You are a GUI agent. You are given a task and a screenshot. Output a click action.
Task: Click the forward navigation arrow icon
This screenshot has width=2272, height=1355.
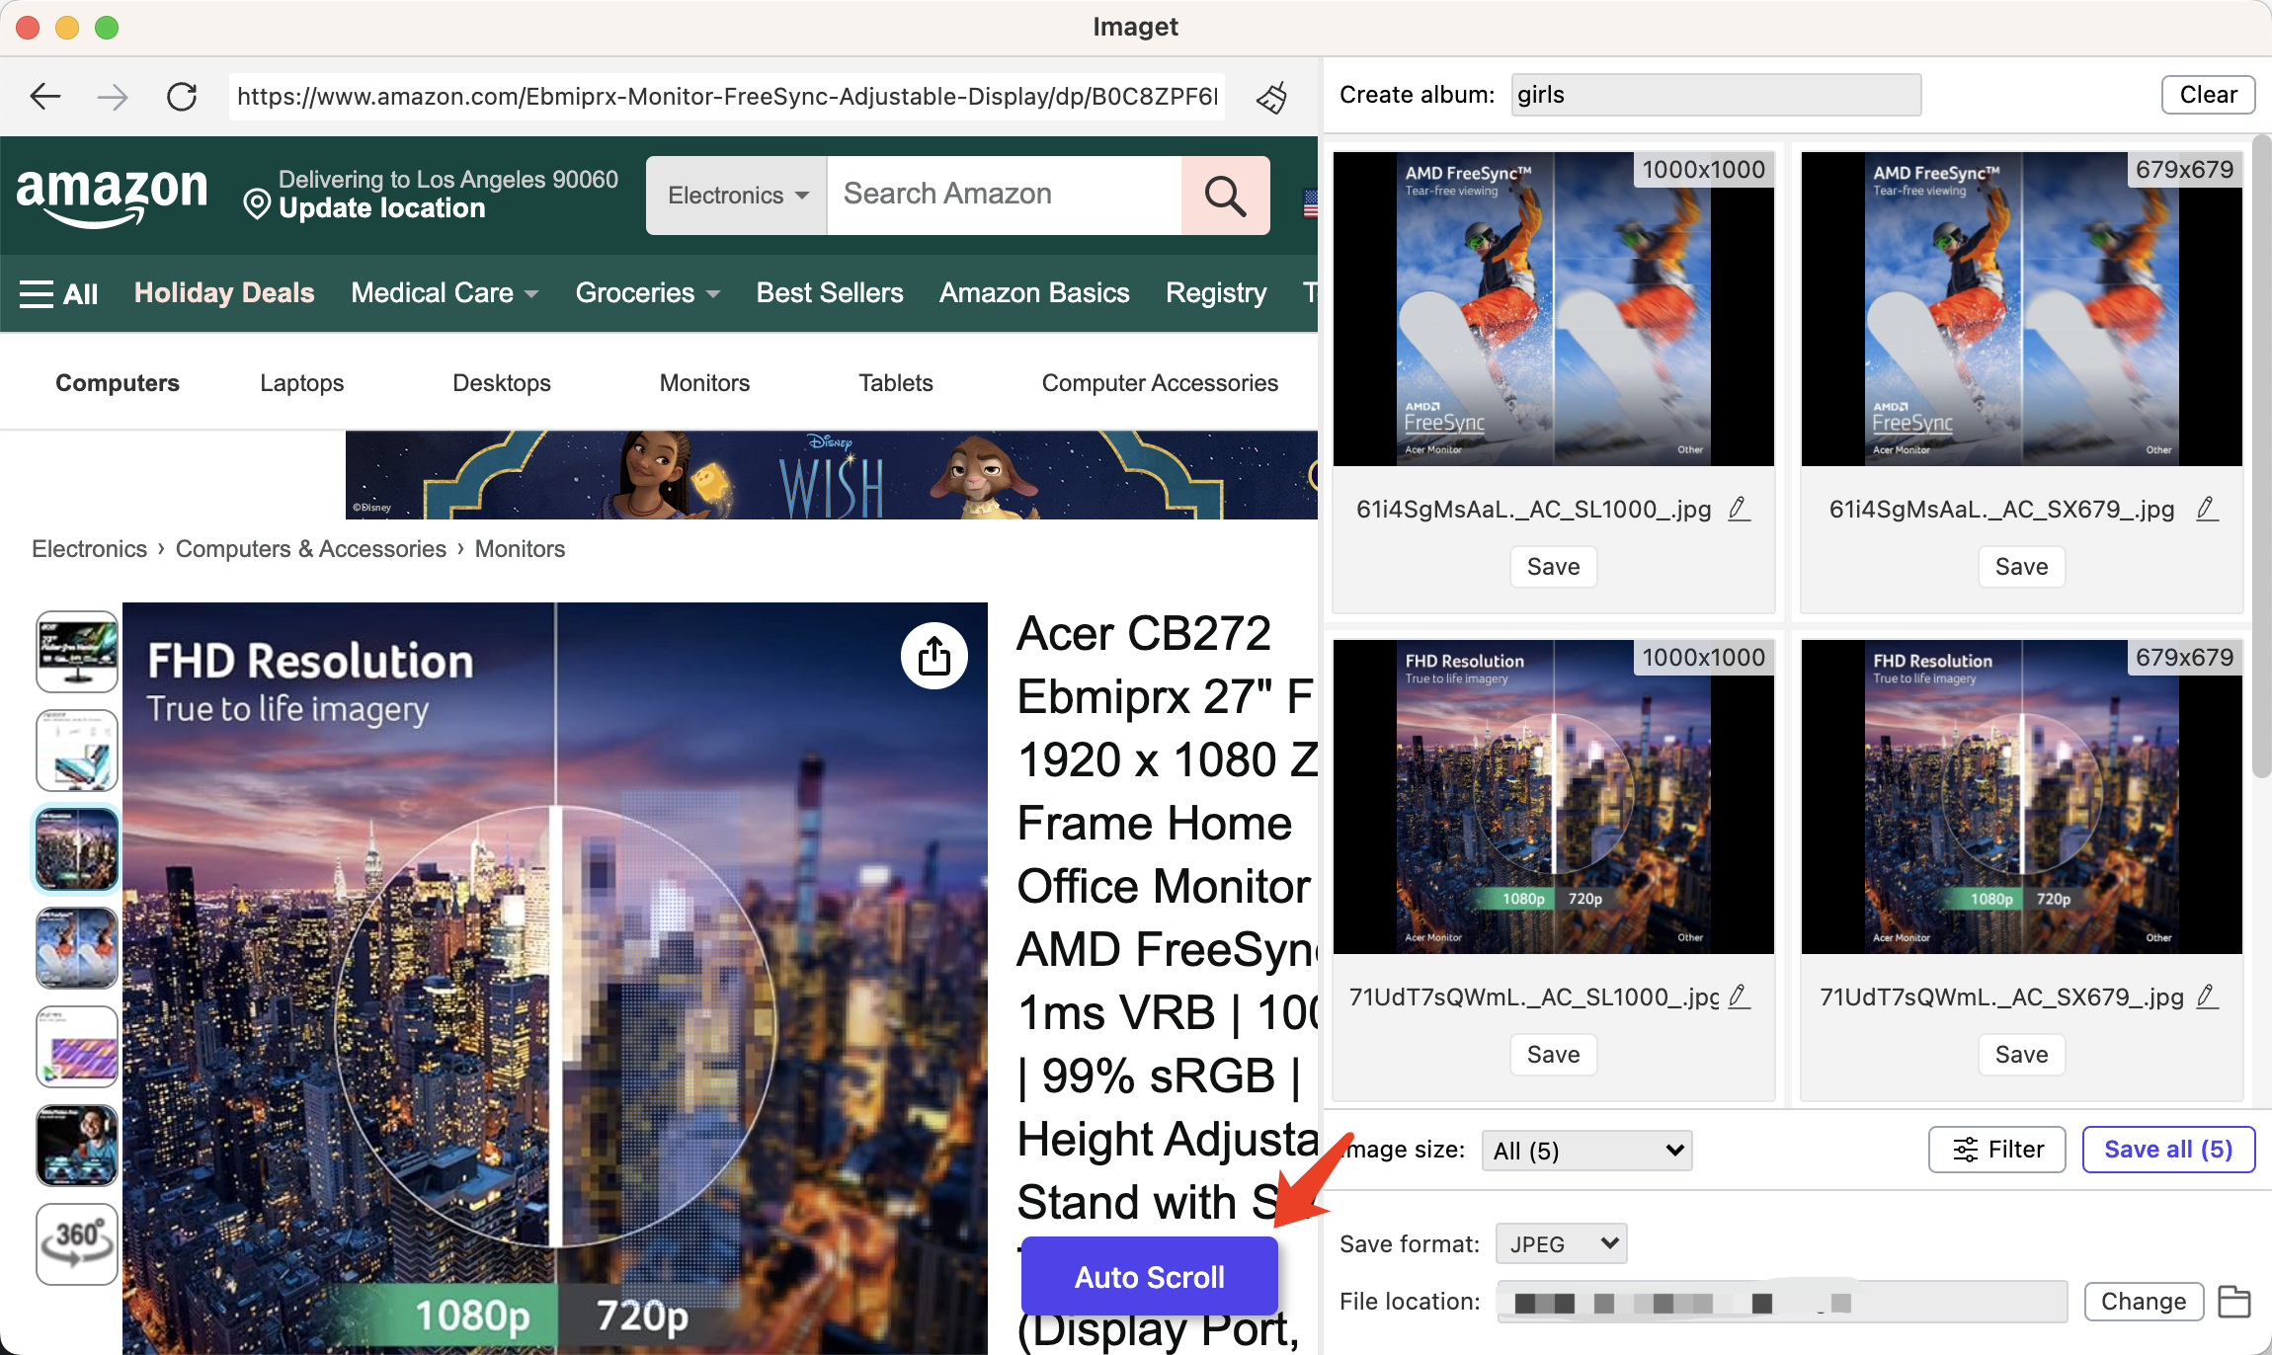click(x=113, y=97)
